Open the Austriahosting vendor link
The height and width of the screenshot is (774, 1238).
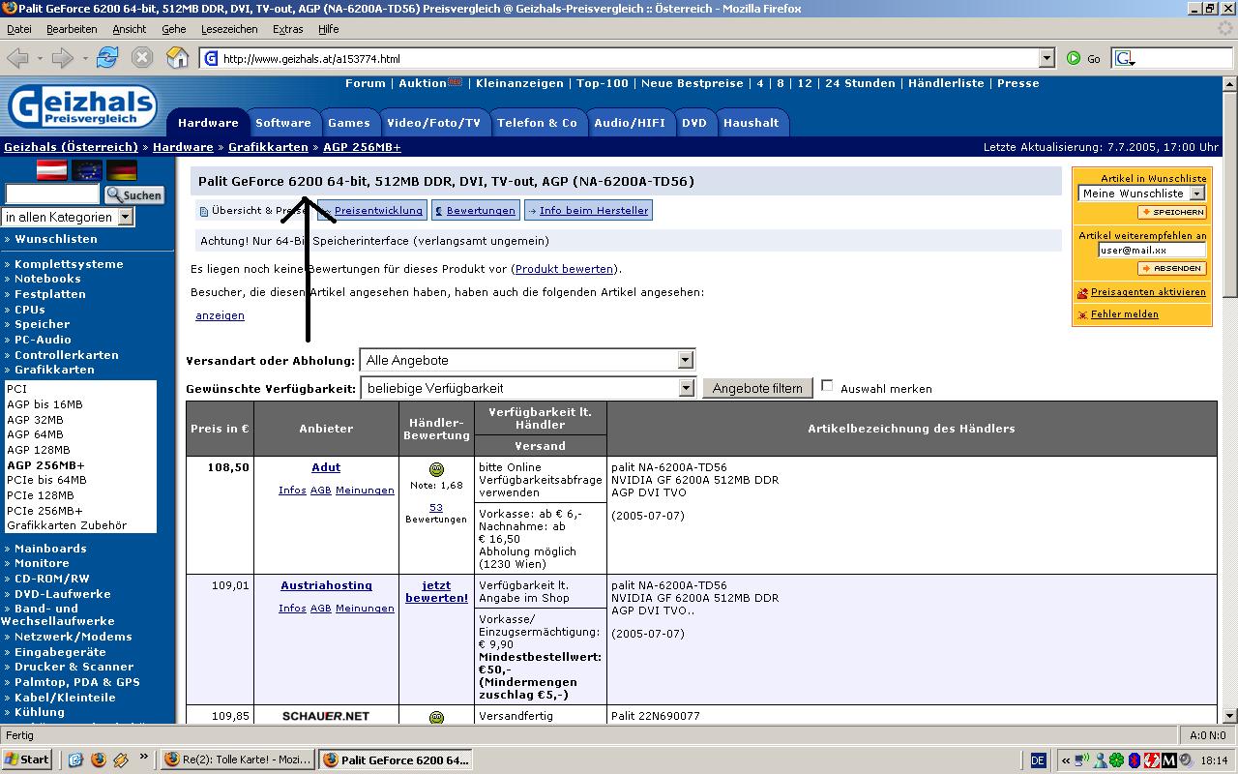click(326, 585)
